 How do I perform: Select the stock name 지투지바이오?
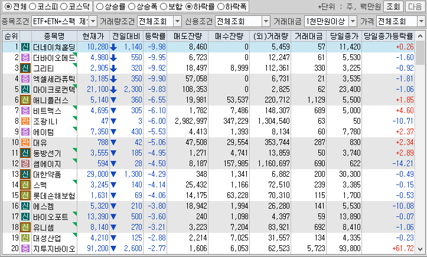pos(54,249)
